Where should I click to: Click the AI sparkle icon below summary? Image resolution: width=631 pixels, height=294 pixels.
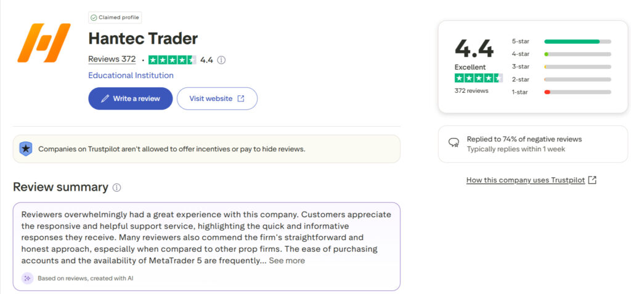click(27, 278)
